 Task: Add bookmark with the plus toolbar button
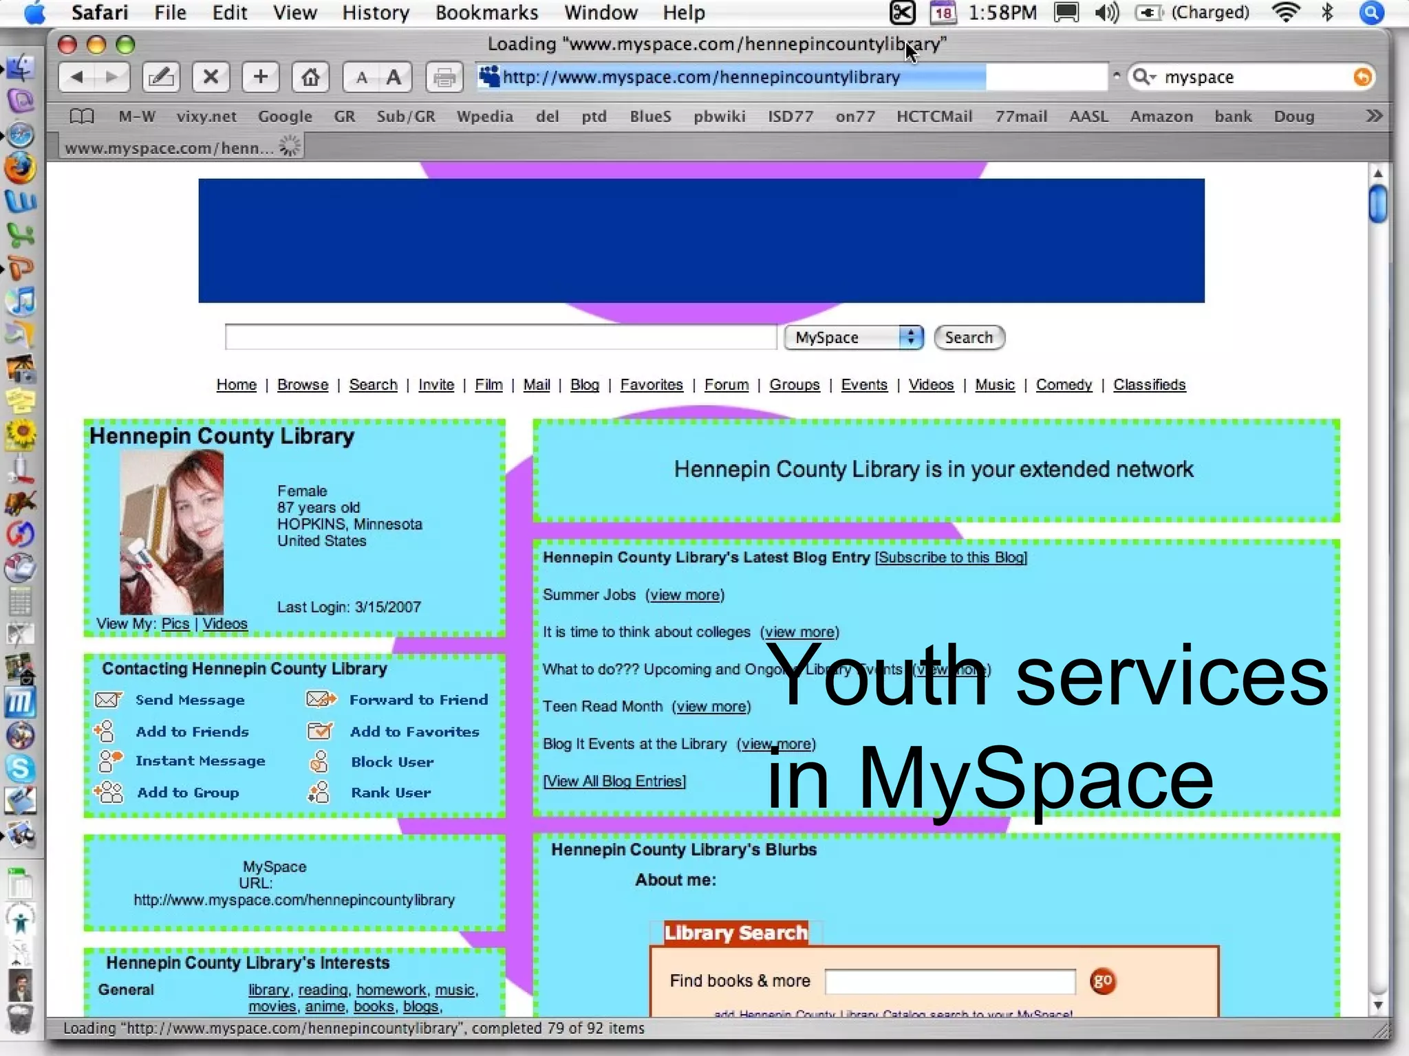coord(260,77)
